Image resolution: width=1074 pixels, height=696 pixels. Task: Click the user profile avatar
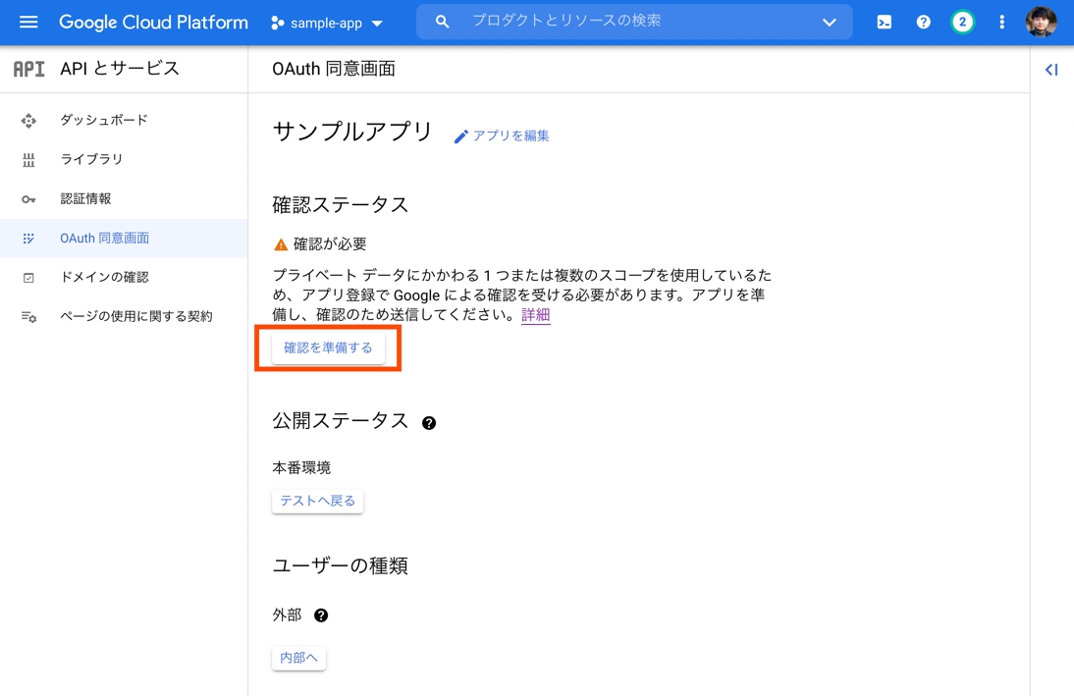[1041, 22]
